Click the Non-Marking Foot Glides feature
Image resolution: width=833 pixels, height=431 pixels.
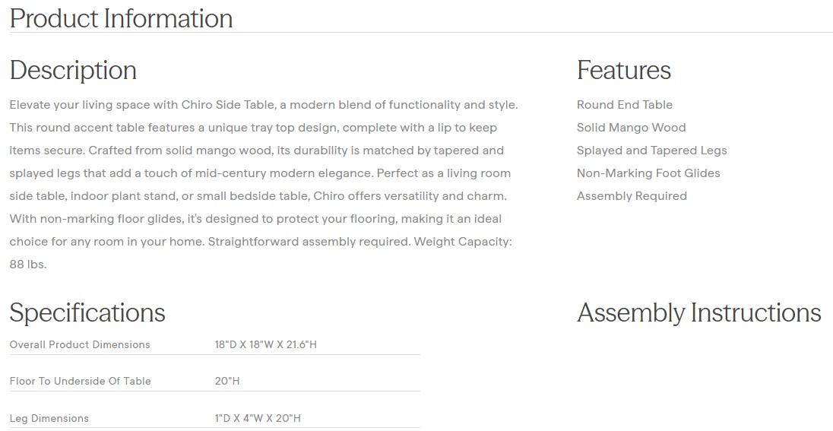[x=648, y=173]
